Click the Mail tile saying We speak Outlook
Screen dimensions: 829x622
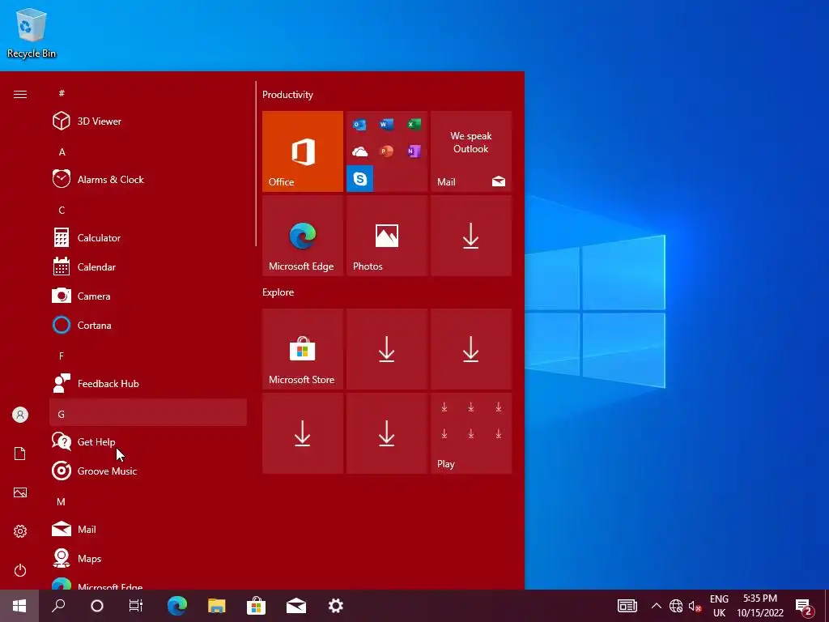click(471, 151)
